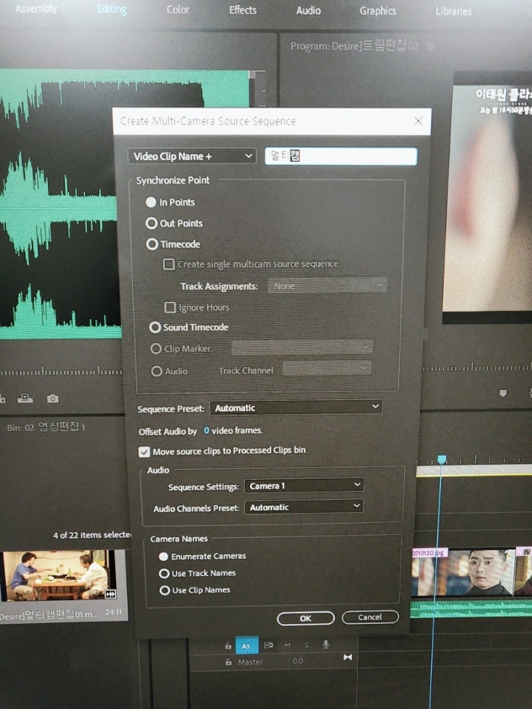This screenshot has width=532, height=709.
Task: Cancel the multi-camera sequence creation
Action: point(370,617)
